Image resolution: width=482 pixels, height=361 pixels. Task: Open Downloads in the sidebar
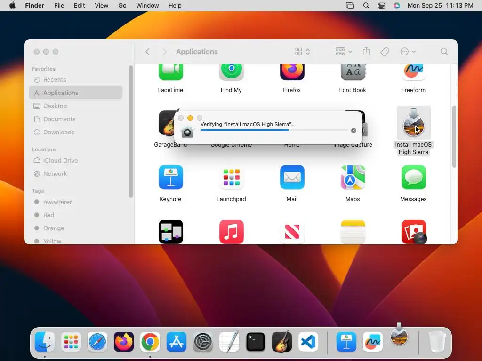(76, 132)
